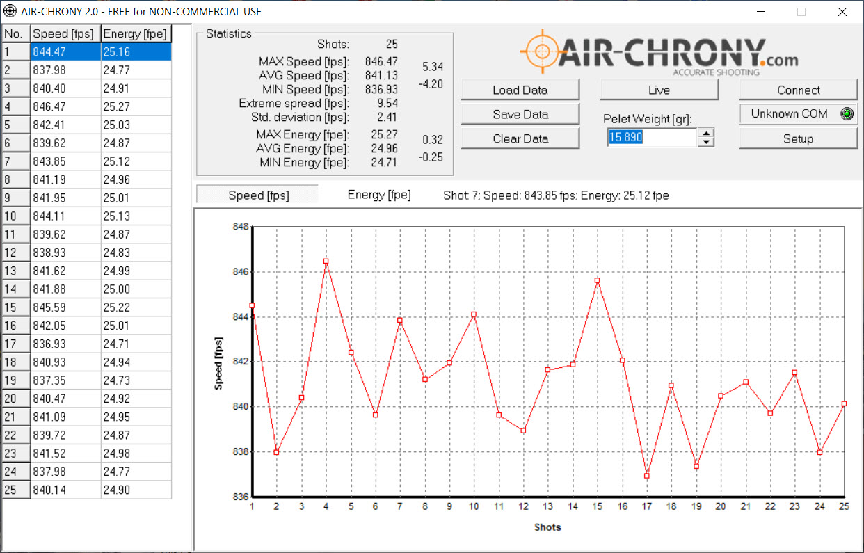Click the shot 4 data point on graph
864x553 pixels.
click(x=326, y=262)
